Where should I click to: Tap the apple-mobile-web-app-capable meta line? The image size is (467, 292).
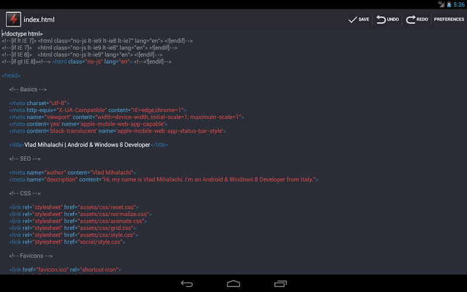click(x=88, y=124)
